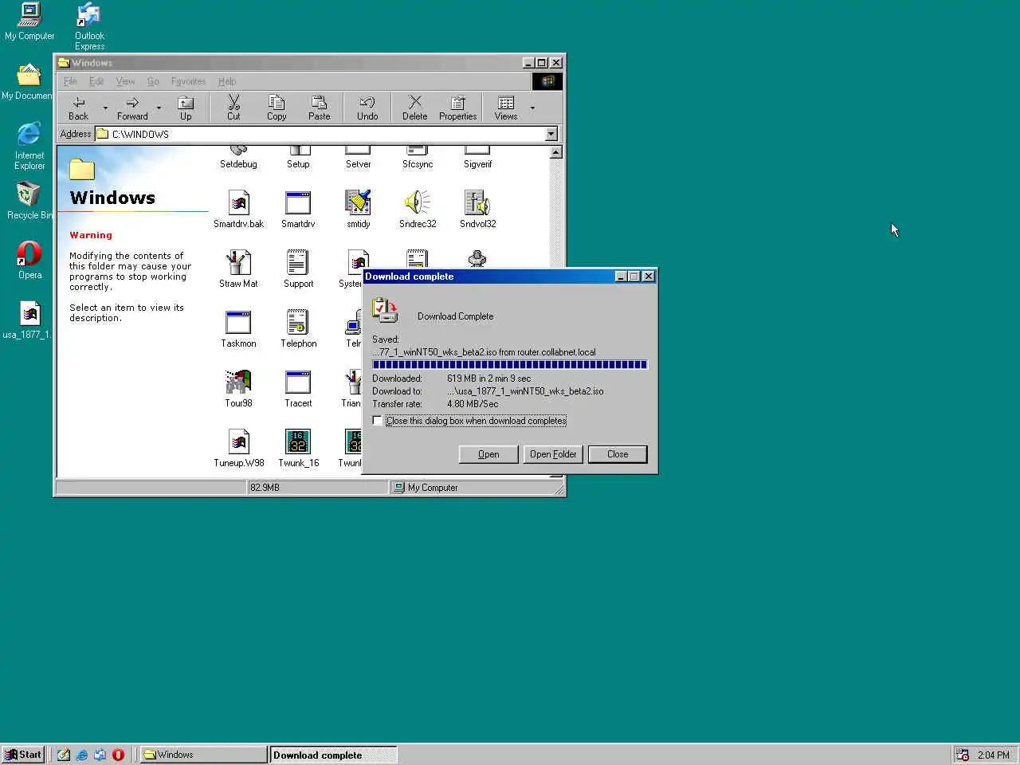The height and width of the screenshot is (765, 1020).
Task: Switch to Windows folder taskbar button
Action: [x=203, y=755]
